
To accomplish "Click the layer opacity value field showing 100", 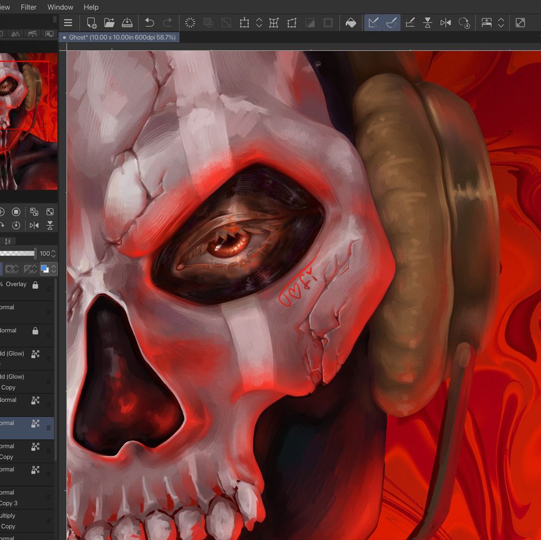I will (45, 254).
